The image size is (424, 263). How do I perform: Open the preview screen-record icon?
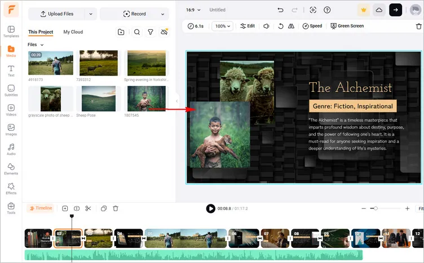tap(313, 10)
